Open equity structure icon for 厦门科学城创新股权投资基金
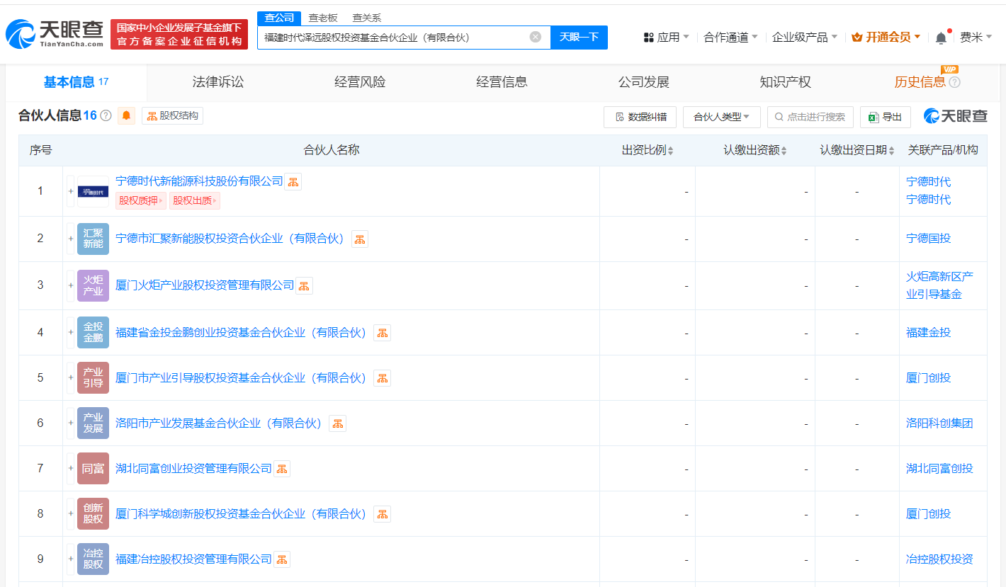The width and height of the screenshot is (1006, 587). 382,514
